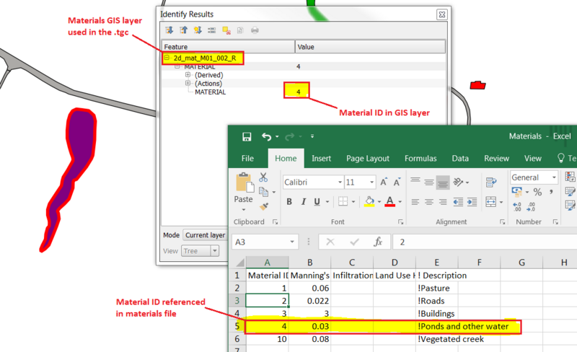Click Decrease Decimal icon
The image size is (577, 352).
[531, 206]
